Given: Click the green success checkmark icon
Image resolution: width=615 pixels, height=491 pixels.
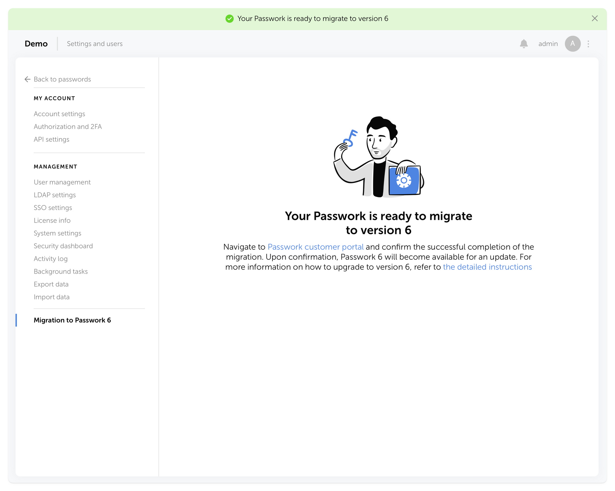Looking at the screenshot, I should pos(229,18).
